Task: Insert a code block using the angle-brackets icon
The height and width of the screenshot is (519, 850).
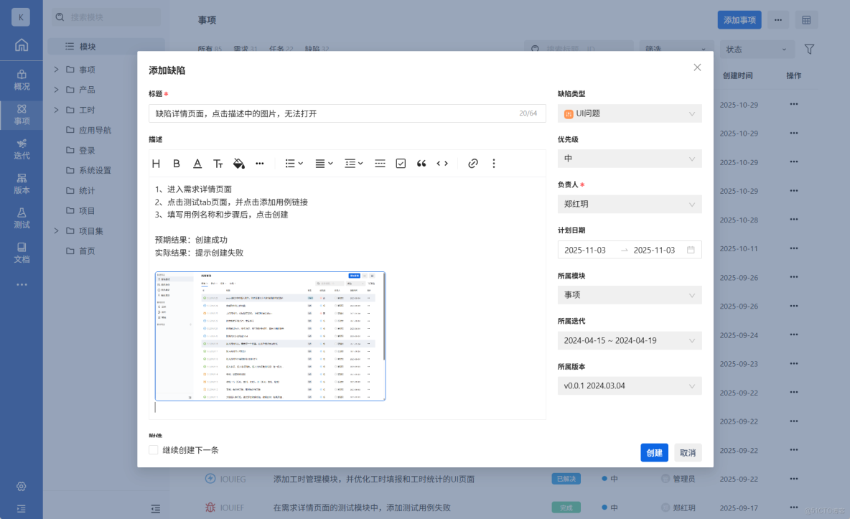Action: click(443, 163)
